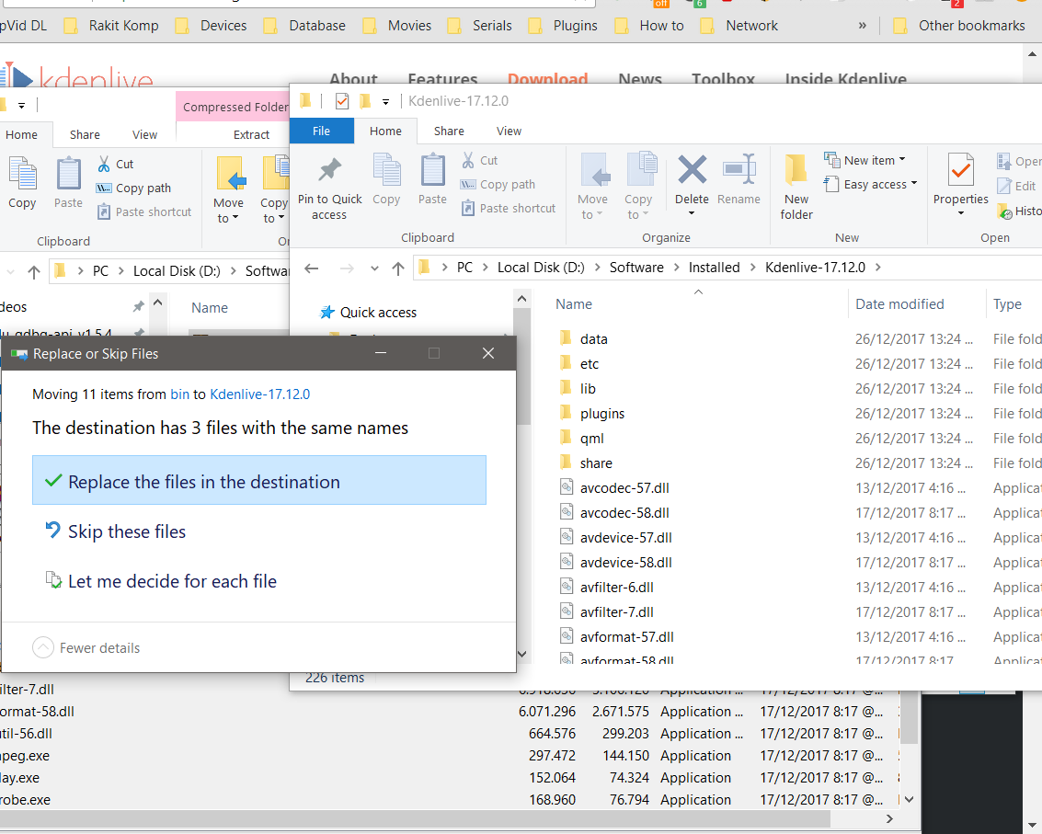Open Properties with the checkmark icon
Image resolution: width=1042 pixels, height=834 pixels.
(x=961, y=170)
